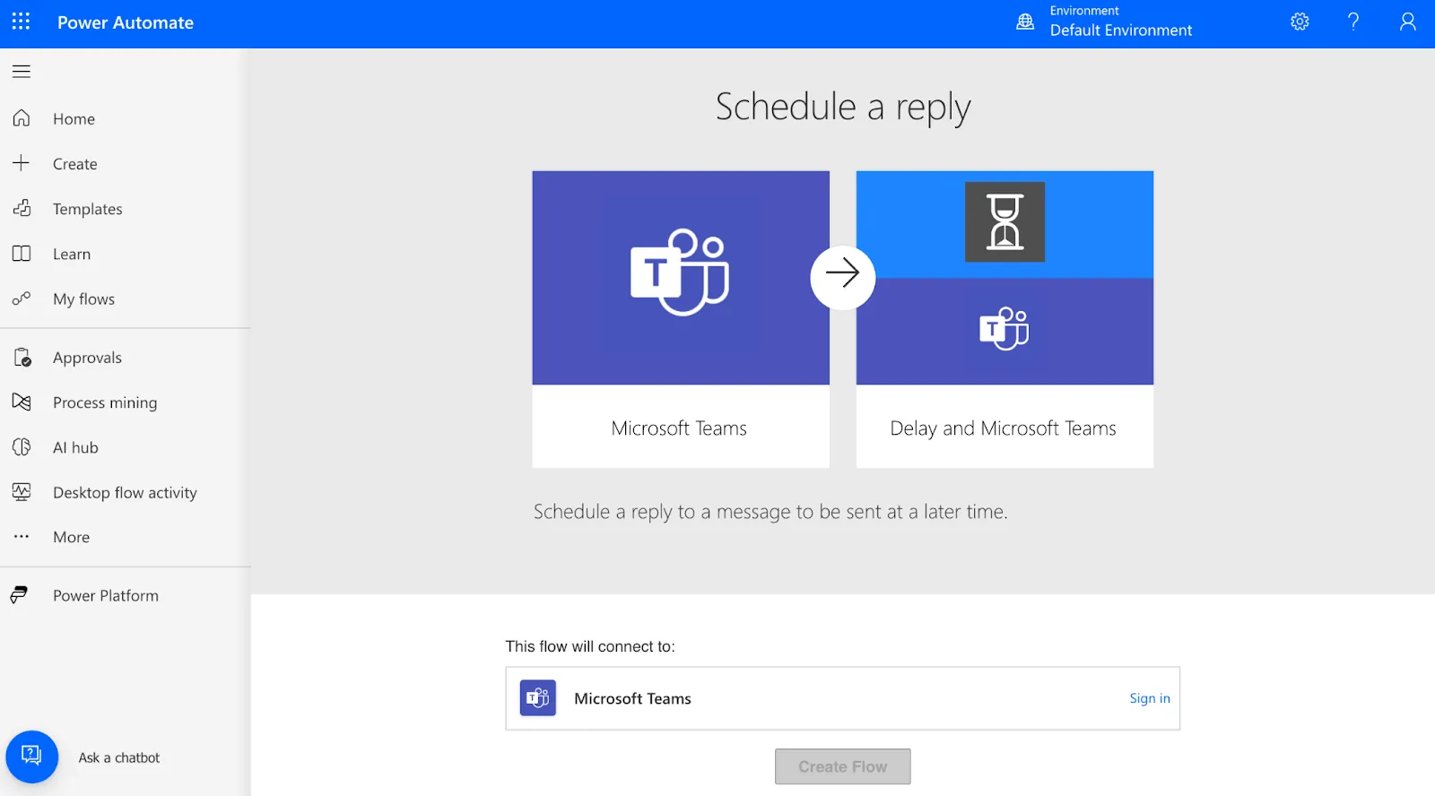
Task: Click Sign in for Microsoft Teams
Action: coord(1150,698)
